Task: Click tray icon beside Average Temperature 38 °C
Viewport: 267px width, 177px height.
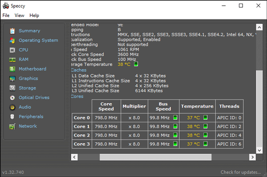Action: pyautogui.click(x=136, y=64)
